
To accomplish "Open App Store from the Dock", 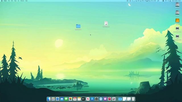I will (x=92, y=99).
